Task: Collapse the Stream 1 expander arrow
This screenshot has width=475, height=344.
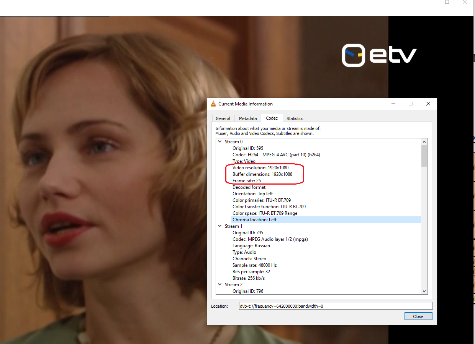Action: [x=220, y=226]
